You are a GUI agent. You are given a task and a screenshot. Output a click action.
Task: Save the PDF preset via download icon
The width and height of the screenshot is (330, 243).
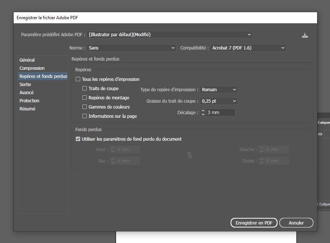click(x=305, y=35)
